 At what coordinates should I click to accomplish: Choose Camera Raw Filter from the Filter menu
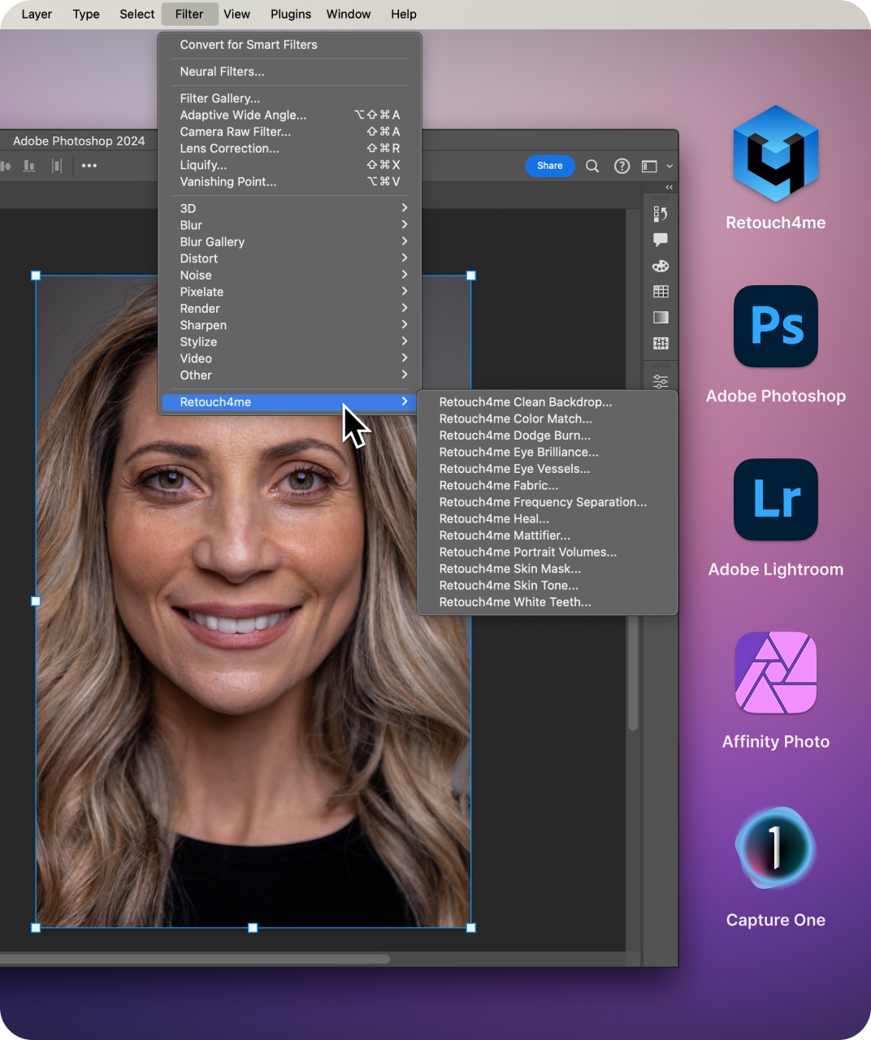(x=235, y=132)
